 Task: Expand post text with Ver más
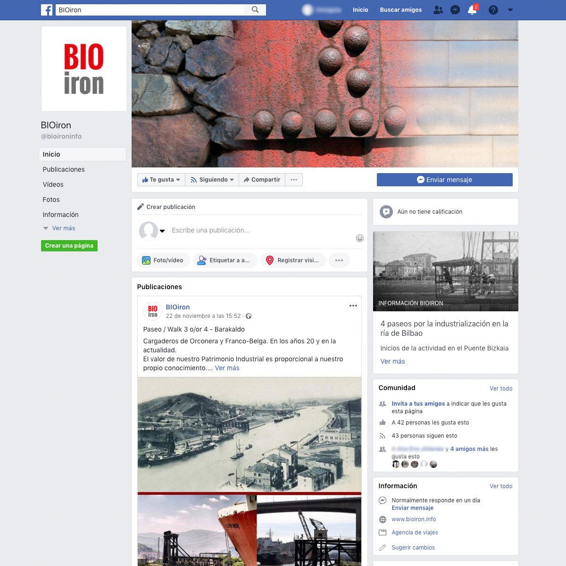pos(227,368)
